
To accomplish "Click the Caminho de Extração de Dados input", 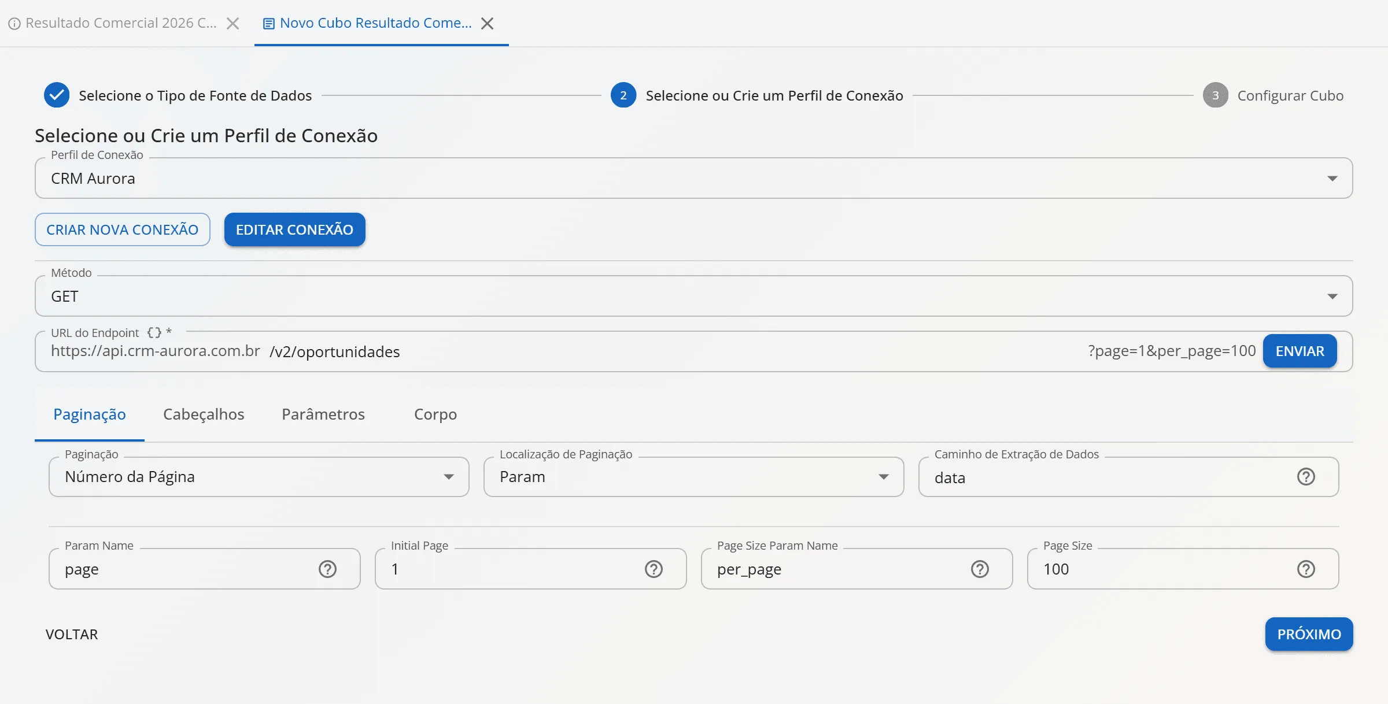I will tap(1128, 477).
